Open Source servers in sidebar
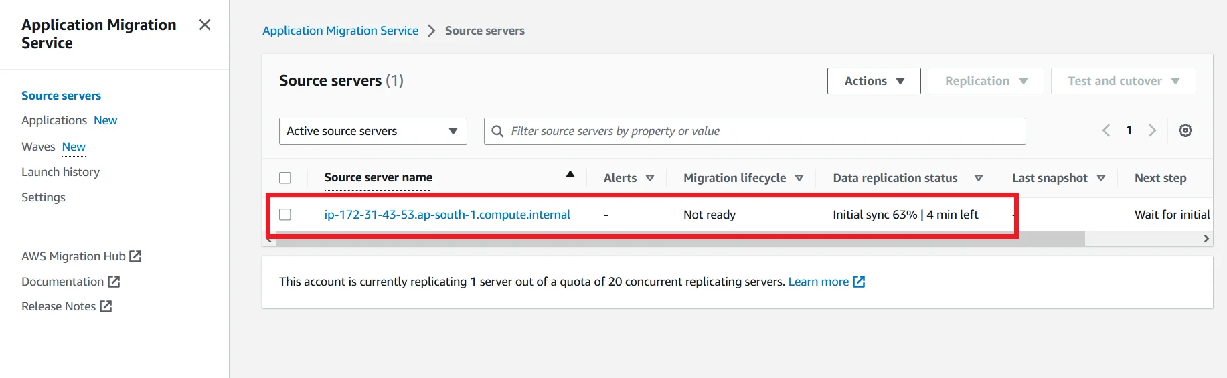The image size is (1227, 378). pyautogui.click(x=62, y=96)
